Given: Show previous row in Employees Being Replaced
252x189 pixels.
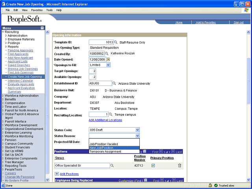Looking at the screenshot, I should (162, 180).
